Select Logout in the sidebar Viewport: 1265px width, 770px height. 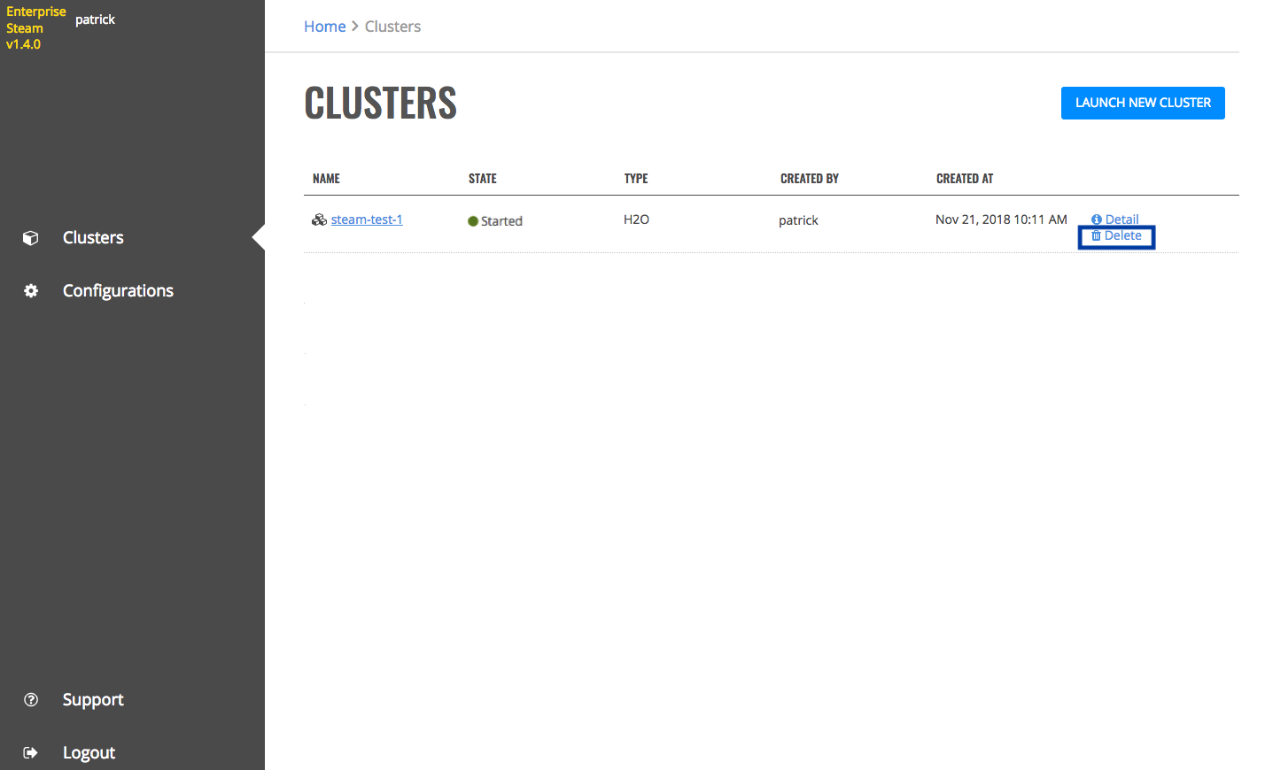[x=89, y=753]
